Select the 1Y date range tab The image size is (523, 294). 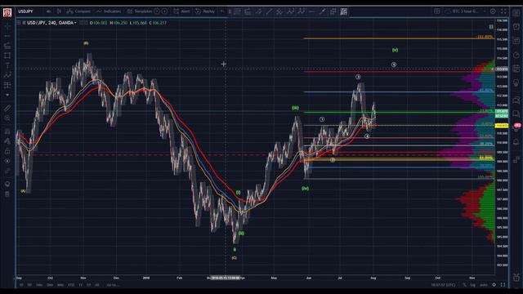click(80, 285)
